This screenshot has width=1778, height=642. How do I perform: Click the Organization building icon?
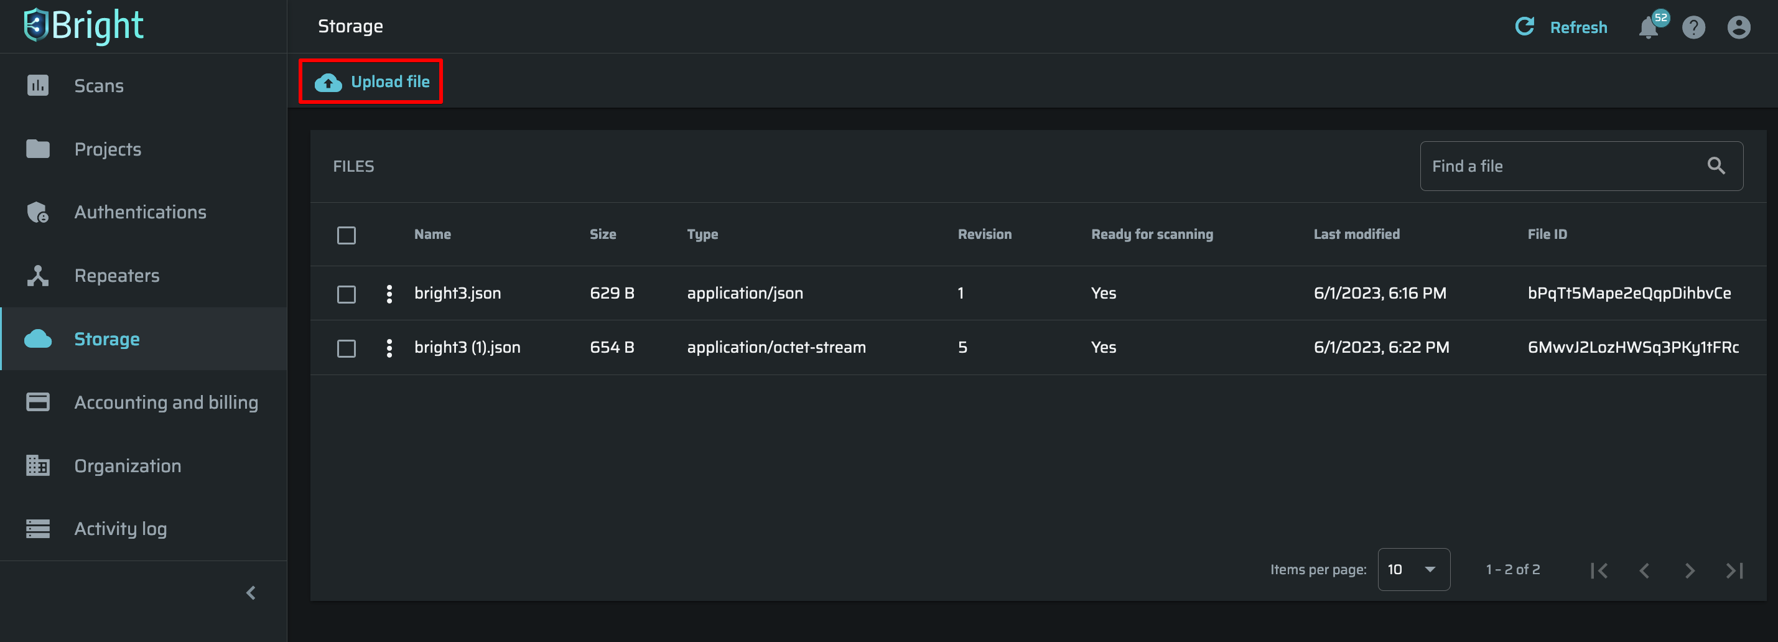pyautogui.click(x=38, y=465)
